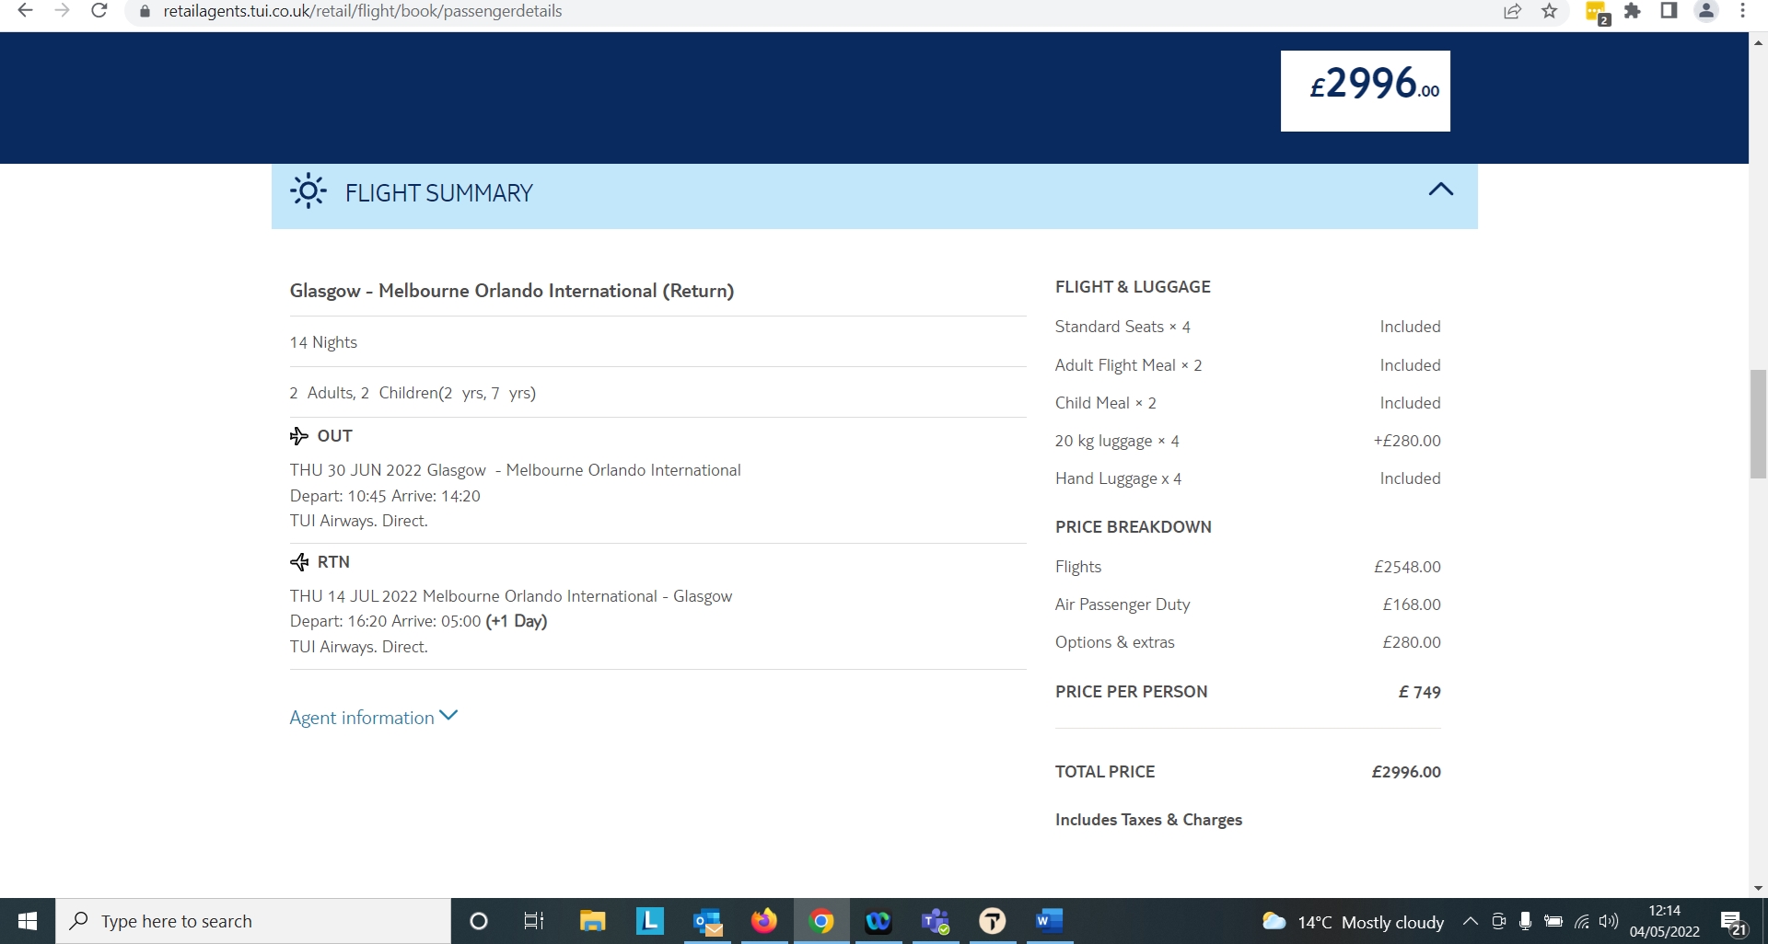Click the microphone tray icon
Screen dimensions: 1768x944
[1525, 921]
